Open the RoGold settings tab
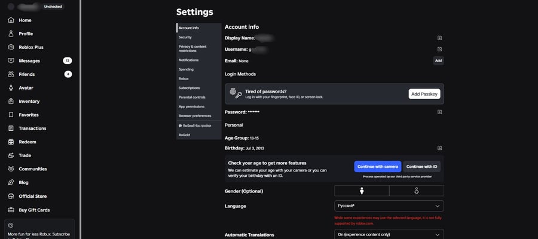538x239 pixels. [x=199, y=135]
